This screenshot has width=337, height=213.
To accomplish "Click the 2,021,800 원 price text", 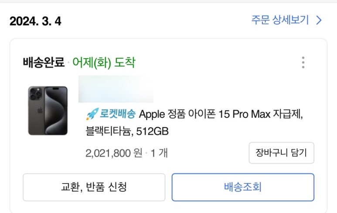I will [x=114, y=153].
